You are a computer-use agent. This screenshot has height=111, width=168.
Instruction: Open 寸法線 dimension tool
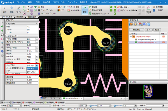[x=149, y=10]
